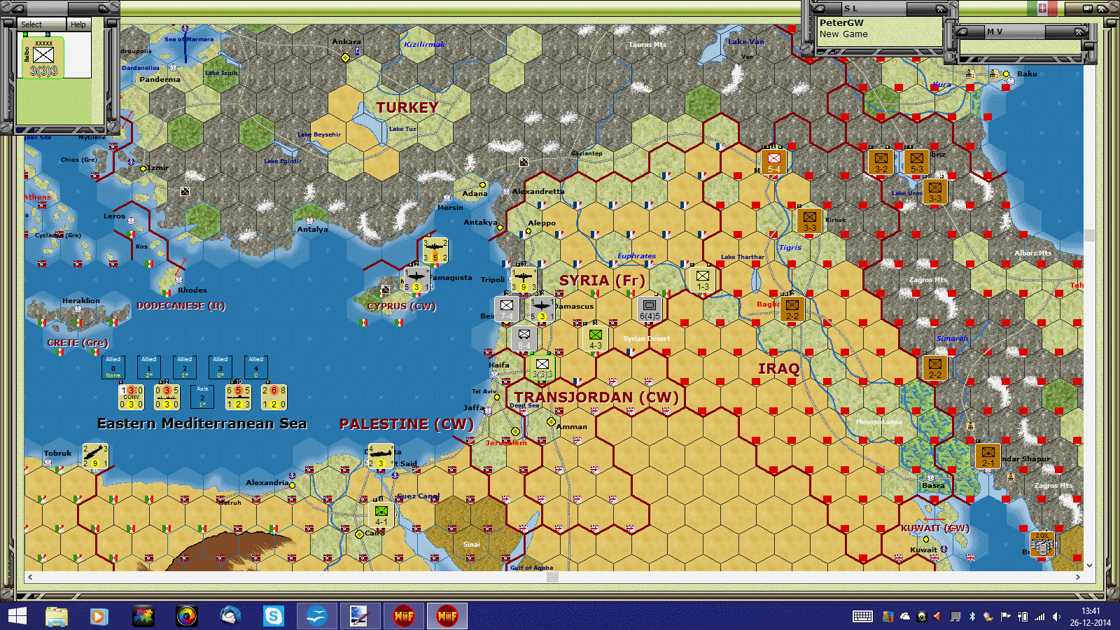Click the Ankara capital city marker
This screenshot has width=1120, height=630.
coord(345,57)
